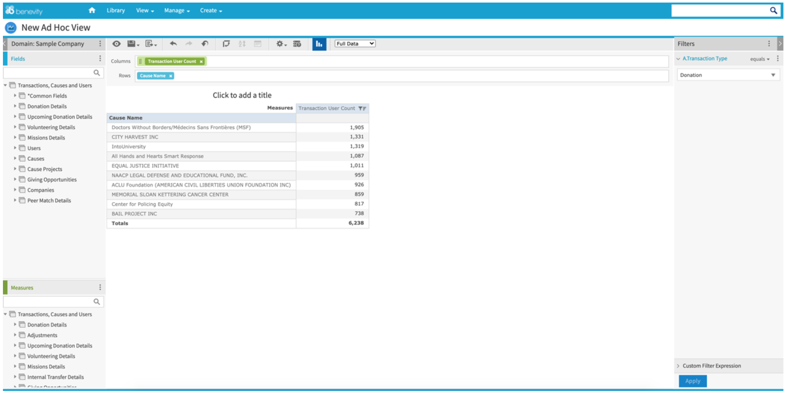Select the BAIL PROJECT INC row
The height and width of the screenshot is (394, 786).
(238, 213)
